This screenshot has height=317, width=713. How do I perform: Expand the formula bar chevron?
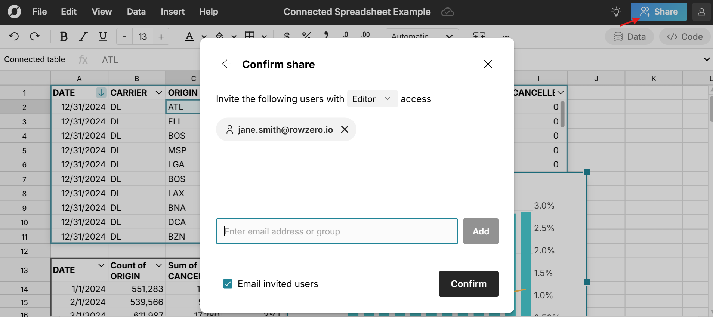pyautogui.click(x=706, y=59)
